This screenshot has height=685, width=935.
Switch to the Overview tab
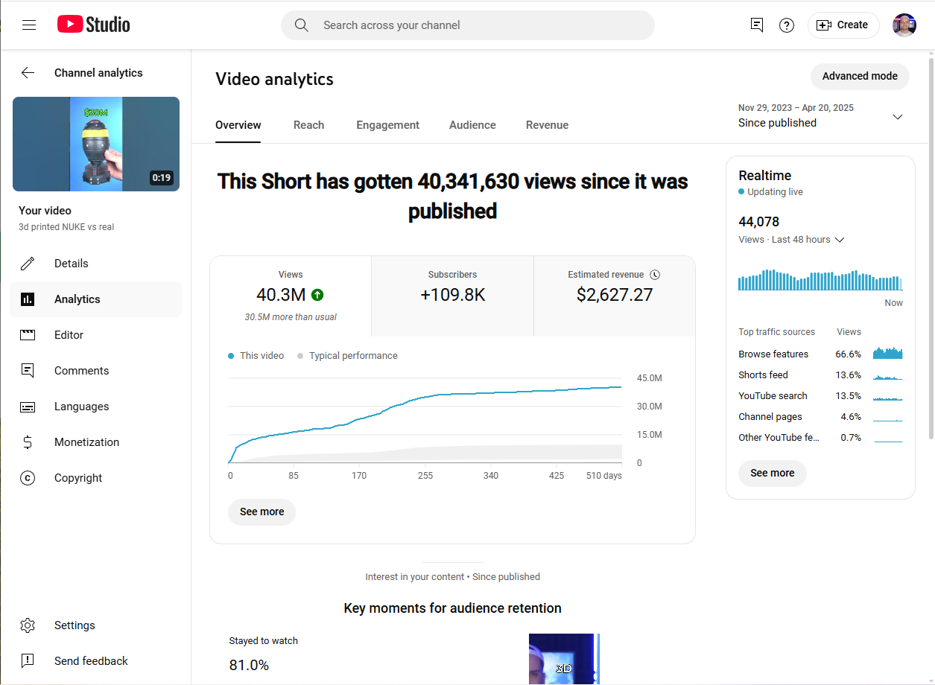coord(238,125)
